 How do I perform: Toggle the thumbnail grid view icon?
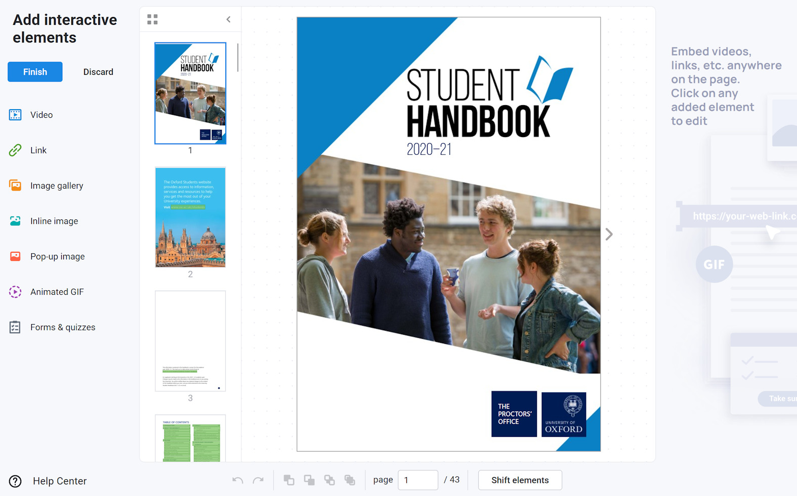pyautogui.click(x=152, y=20)
